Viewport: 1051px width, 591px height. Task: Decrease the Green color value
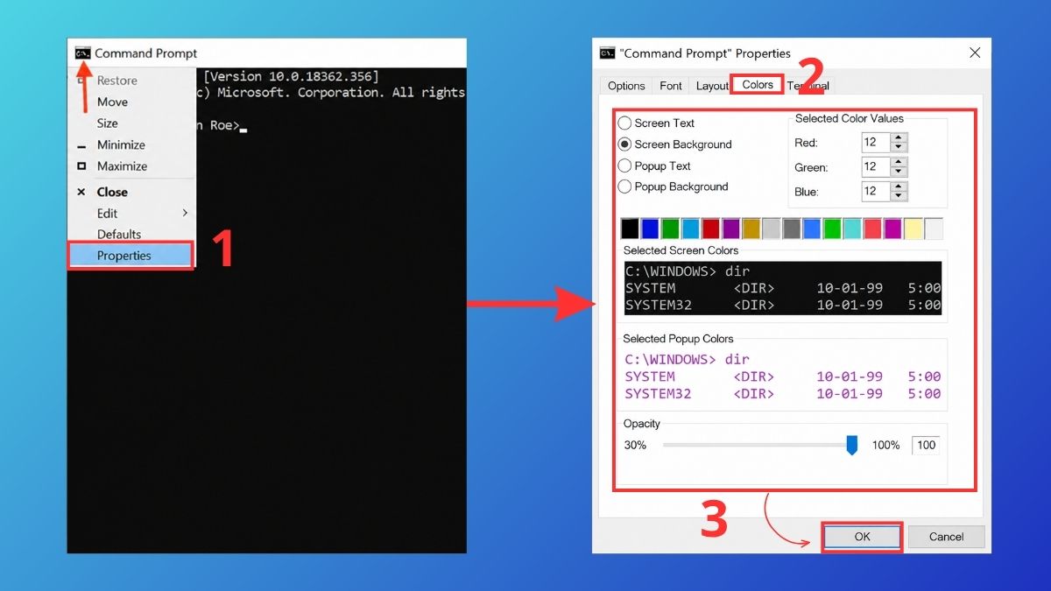(x=899, y=172)
